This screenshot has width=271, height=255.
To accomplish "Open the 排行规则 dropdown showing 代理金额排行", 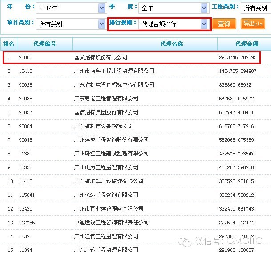I will (x=174, y=24).
